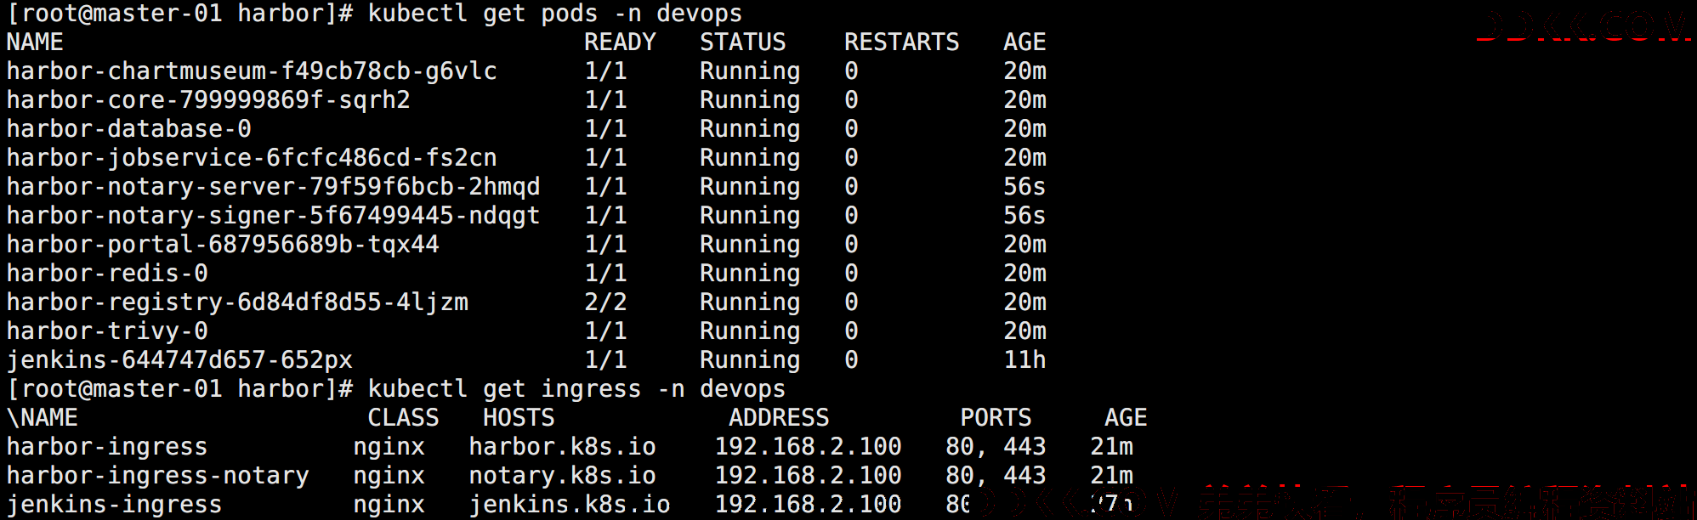Click the 2/2 ready value for harbor-registry
Viewport: 1697px width, 520px height.
(605, 302)
